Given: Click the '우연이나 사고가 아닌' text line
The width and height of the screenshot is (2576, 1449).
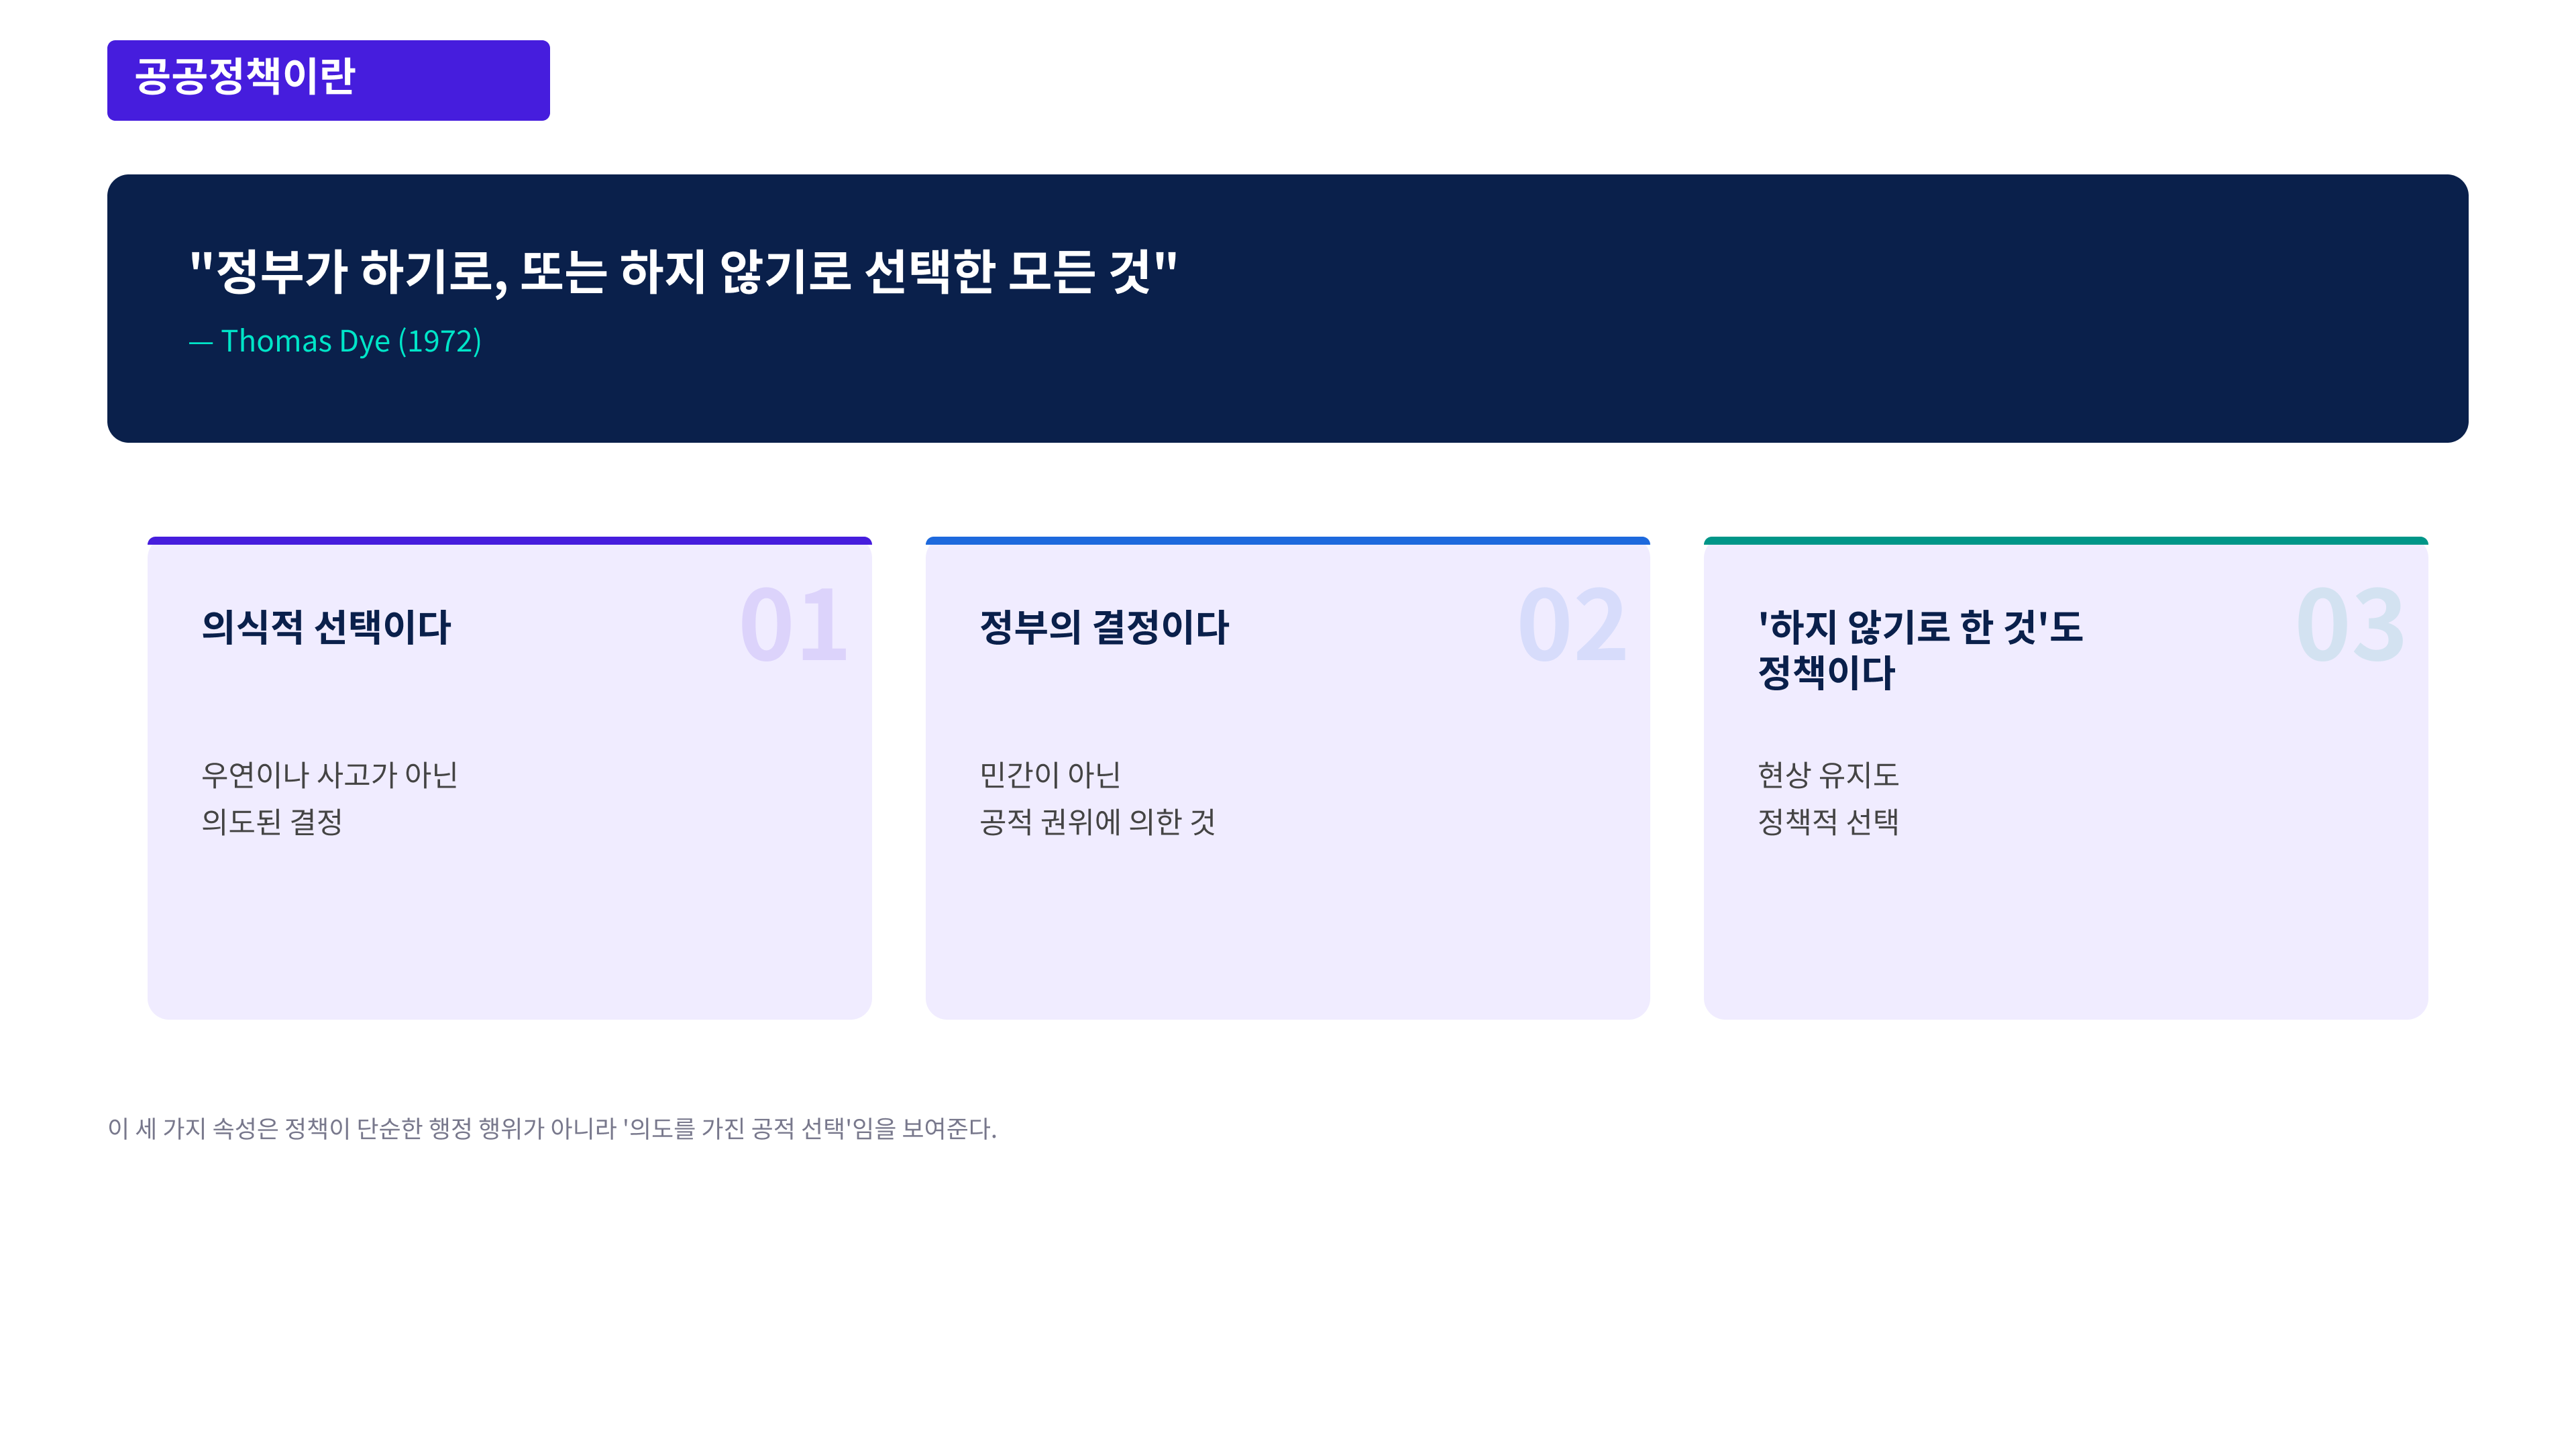Looking at the screenshot, I should click(x=329, y=775).
